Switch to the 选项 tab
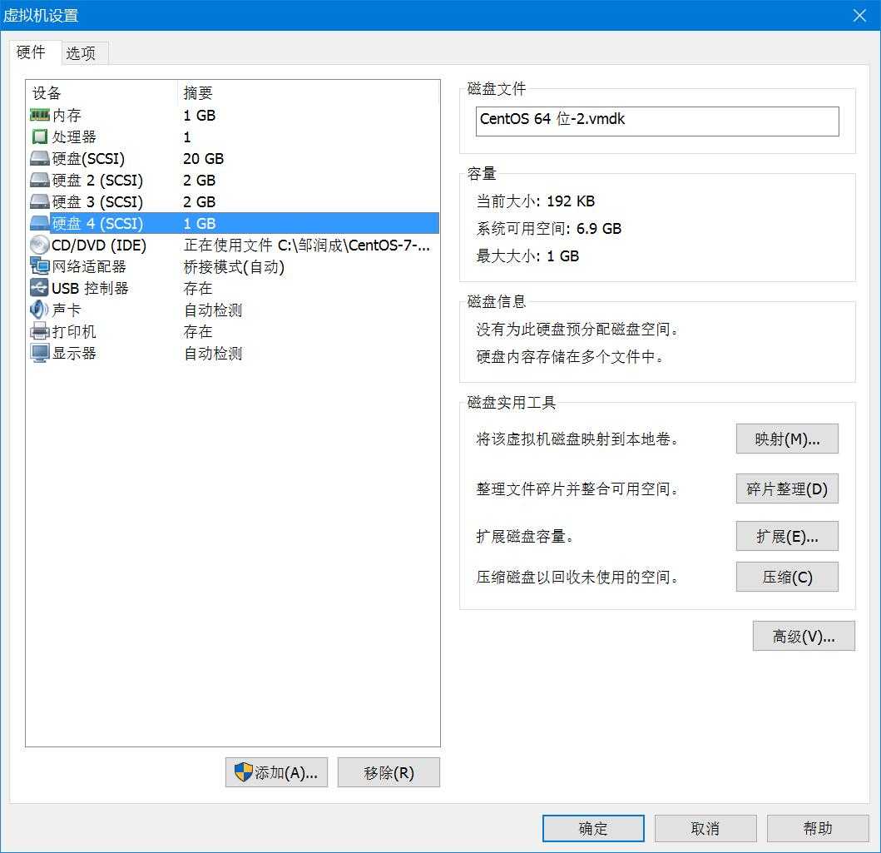Screen dimensions: 881x853 click(x=82, y=52)
